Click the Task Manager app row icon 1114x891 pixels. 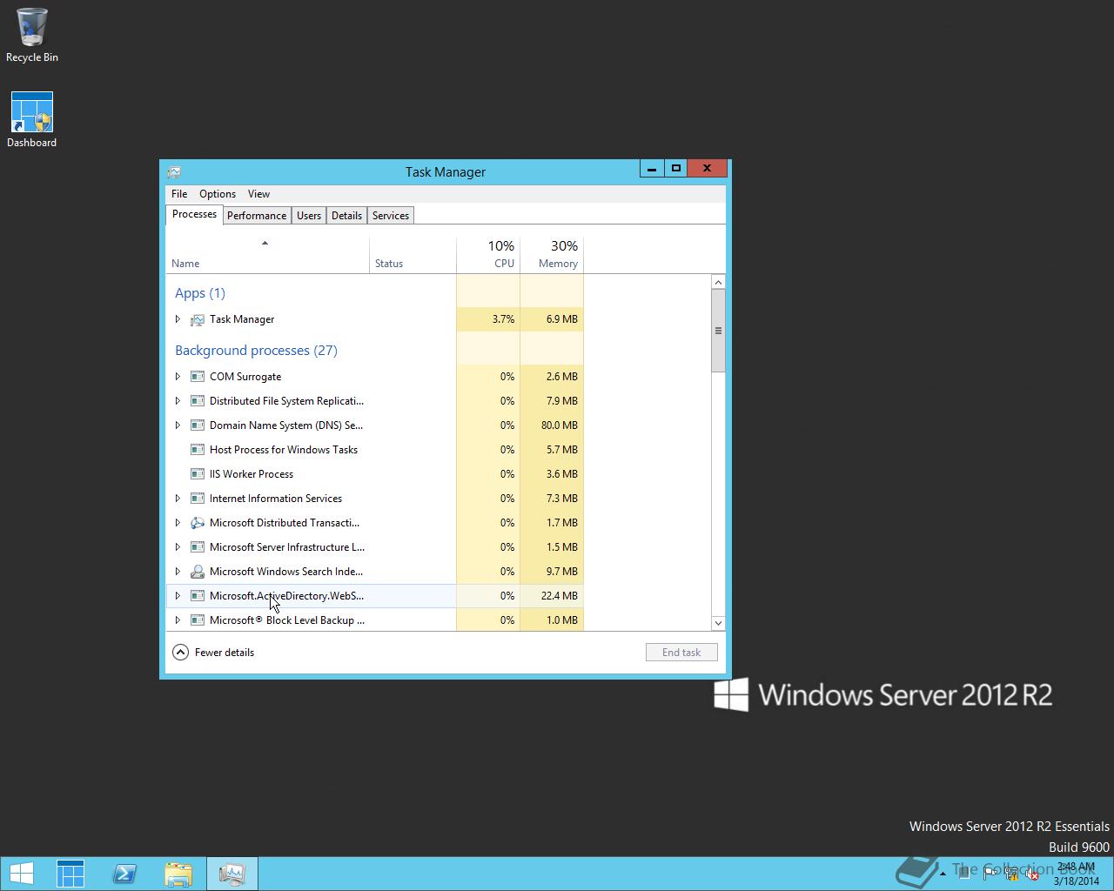(198, 319)
